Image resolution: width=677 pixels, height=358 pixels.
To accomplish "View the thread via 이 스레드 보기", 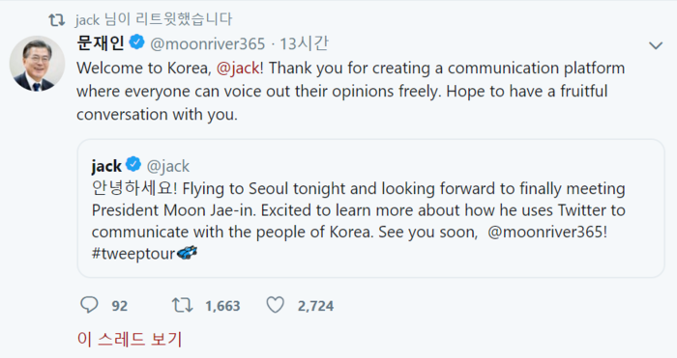I will click(130, 339).
